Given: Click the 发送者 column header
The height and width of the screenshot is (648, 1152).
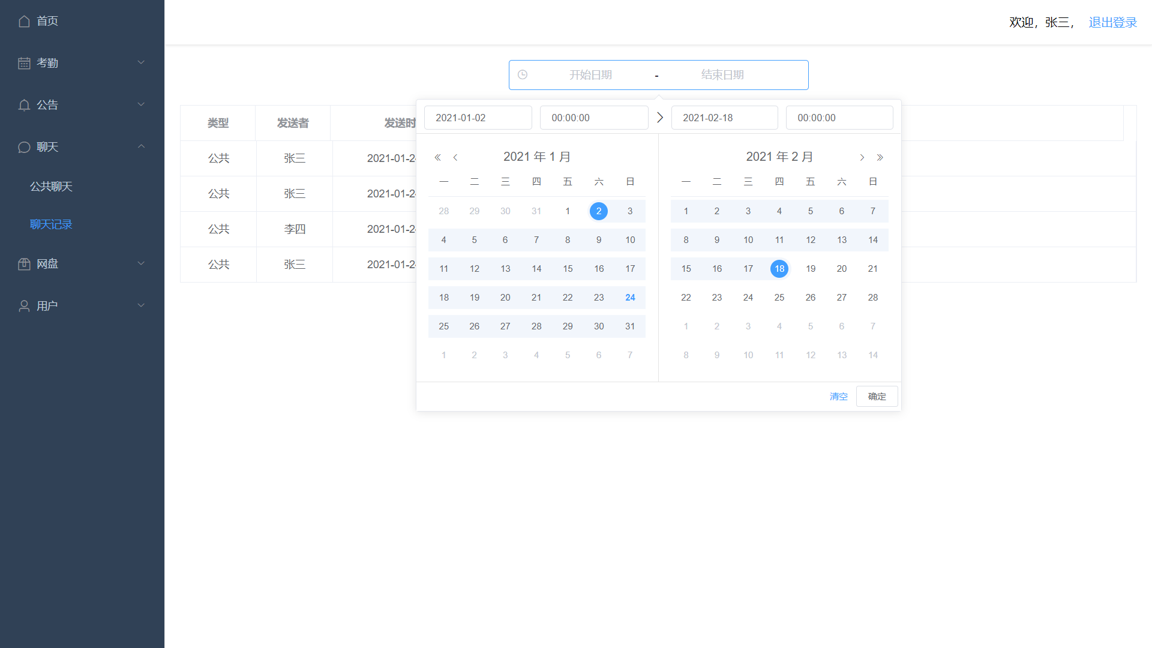Looking at the screenshot, I should [293, 123].
